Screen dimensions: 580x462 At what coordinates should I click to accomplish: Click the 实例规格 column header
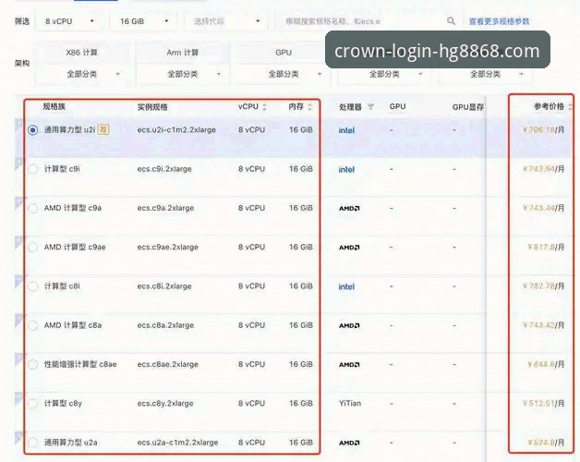pyautogui.click(x=152, y=107)
